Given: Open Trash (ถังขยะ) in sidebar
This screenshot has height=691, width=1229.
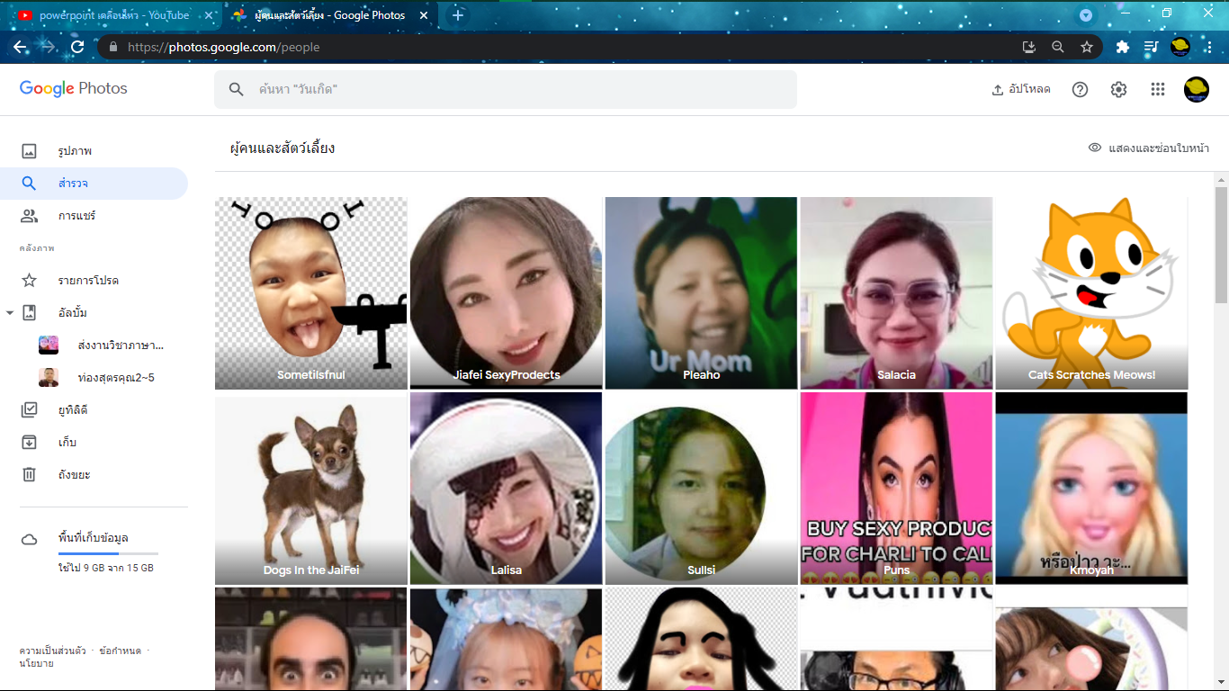Looking at the screenshot, I should coord(94,475).
